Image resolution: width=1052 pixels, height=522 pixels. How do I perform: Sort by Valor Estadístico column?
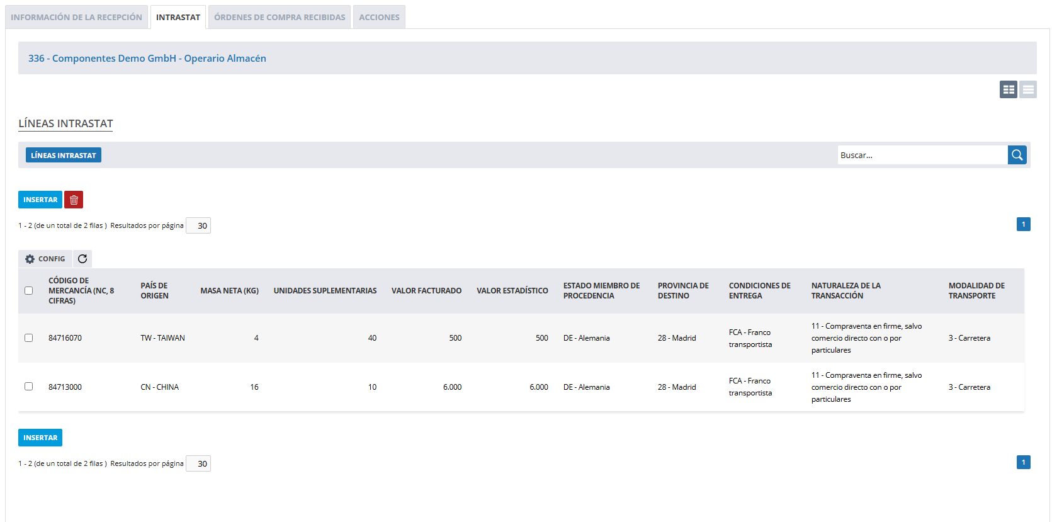[x=512, y=291]
